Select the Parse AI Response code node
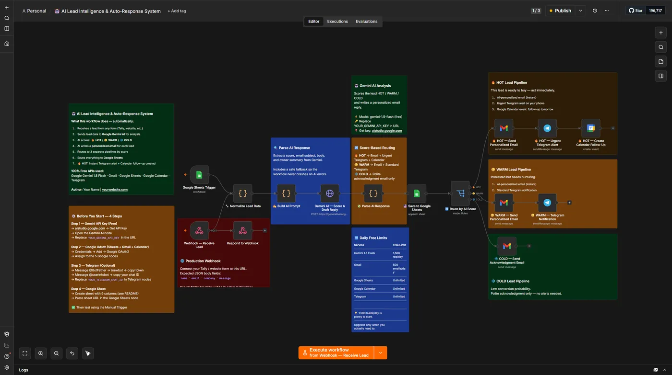This screenshot has height=375, width=672. click(x=373, y=193)
